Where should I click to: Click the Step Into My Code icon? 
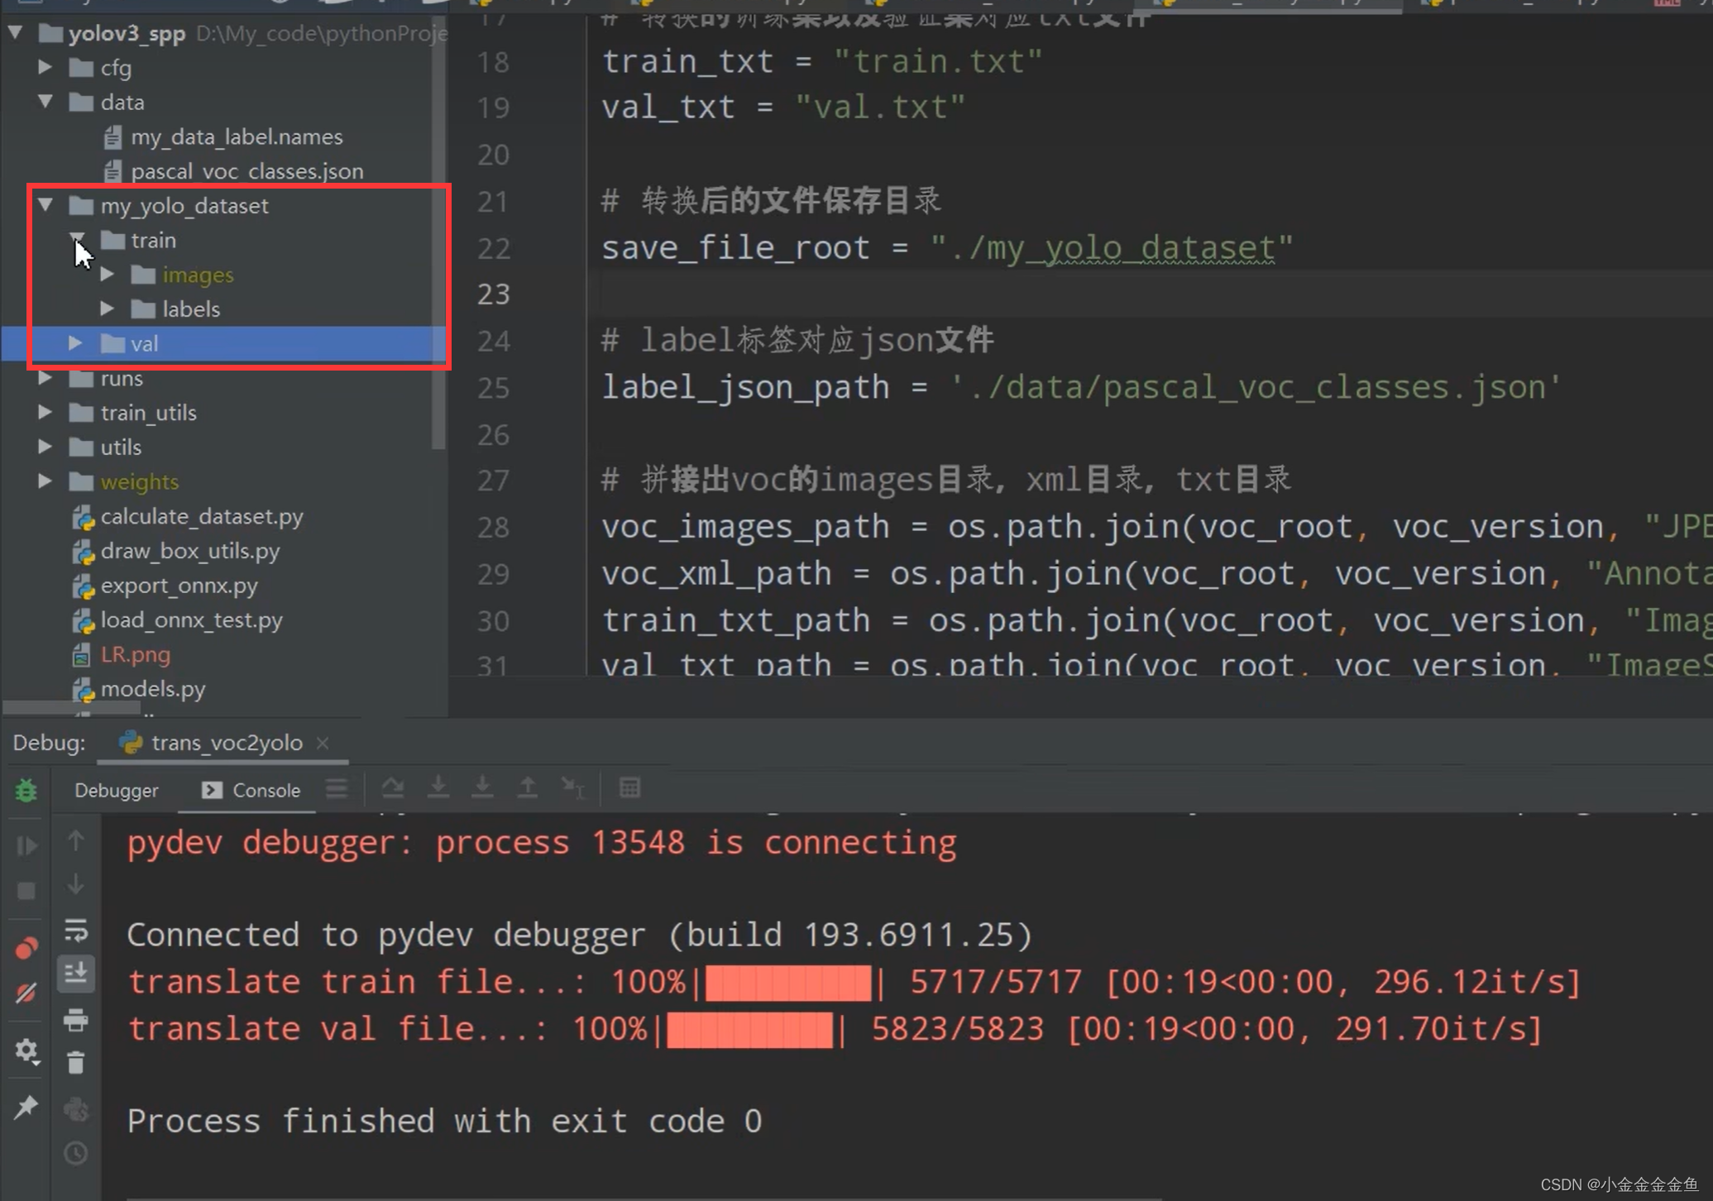click(482, 788)
